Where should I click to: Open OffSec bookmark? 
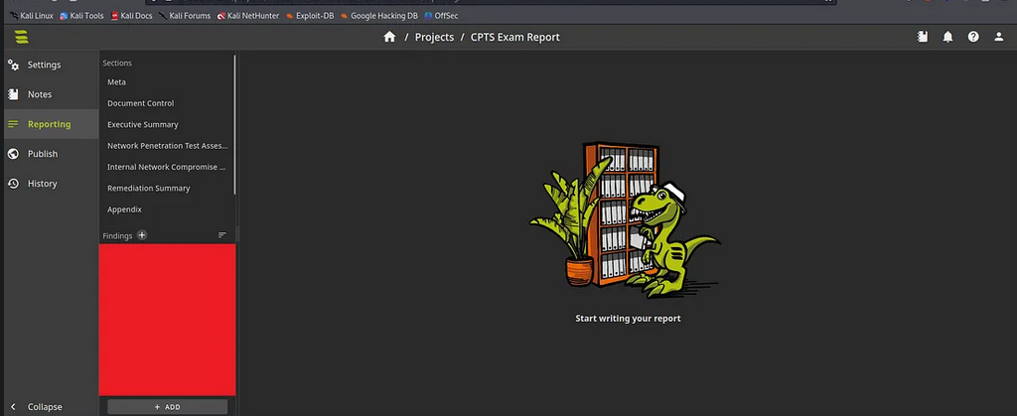coord(441,16)
